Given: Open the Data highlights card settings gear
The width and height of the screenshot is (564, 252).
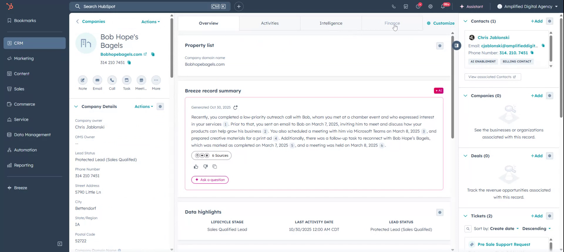Looking at the screenshot, I should coord(440,212).
